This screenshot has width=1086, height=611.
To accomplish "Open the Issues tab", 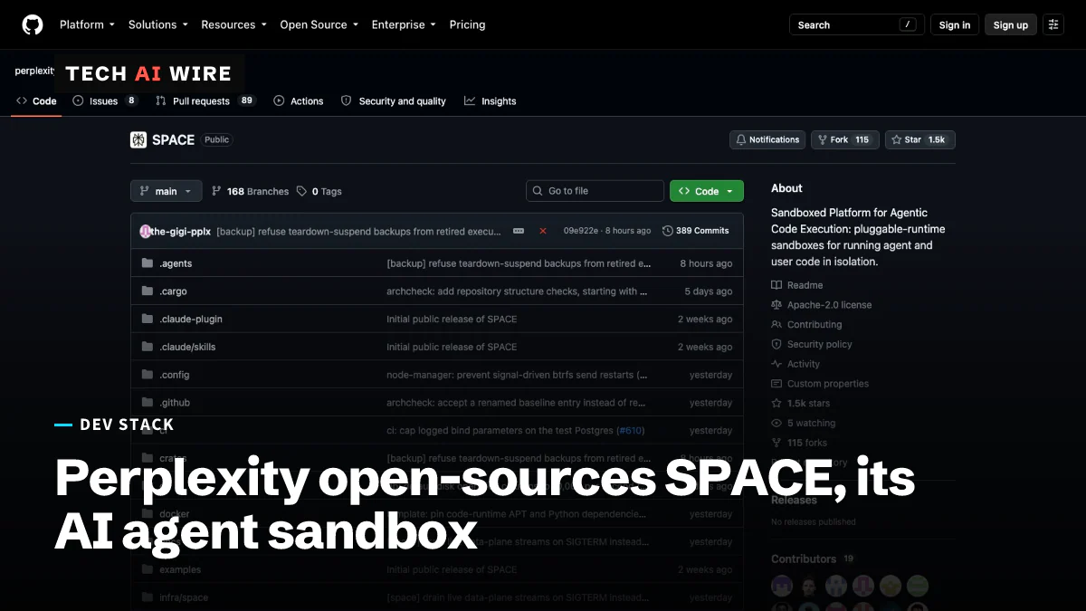I will (x=105, y=101).
